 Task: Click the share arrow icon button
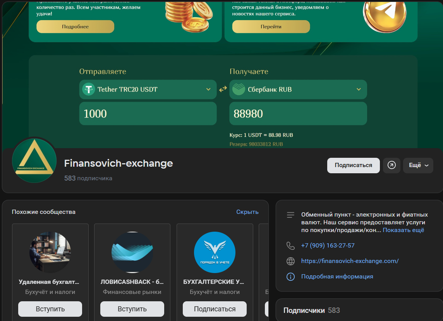[391, 165]
